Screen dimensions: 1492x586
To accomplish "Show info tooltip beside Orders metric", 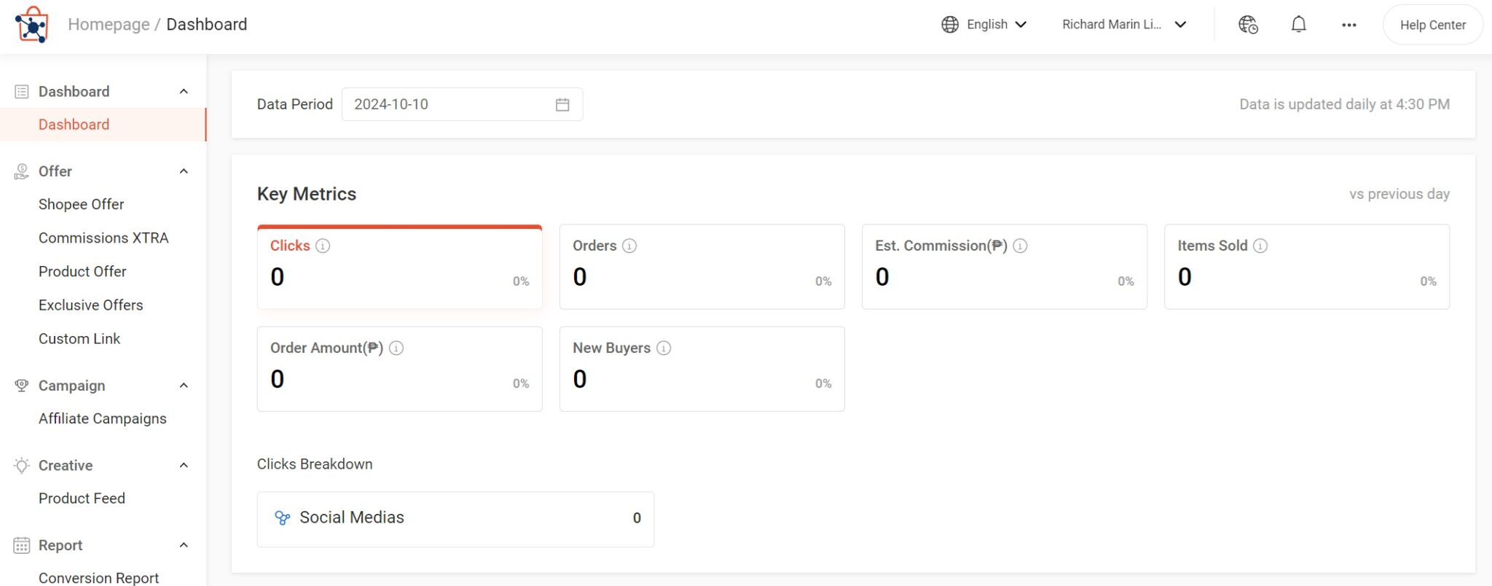I will (629, 246).
